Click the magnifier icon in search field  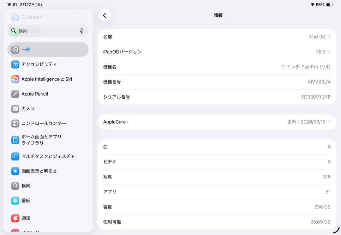[x=14, y=31]
